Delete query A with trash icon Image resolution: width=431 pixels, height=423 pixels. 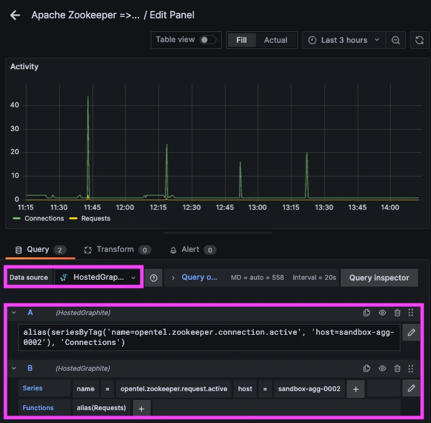pos(397,313)
